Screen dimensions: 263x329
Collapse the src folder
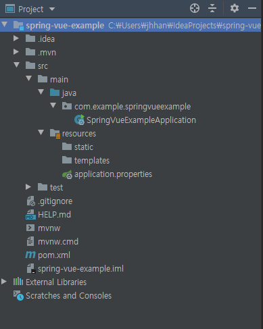click(16, 65)
